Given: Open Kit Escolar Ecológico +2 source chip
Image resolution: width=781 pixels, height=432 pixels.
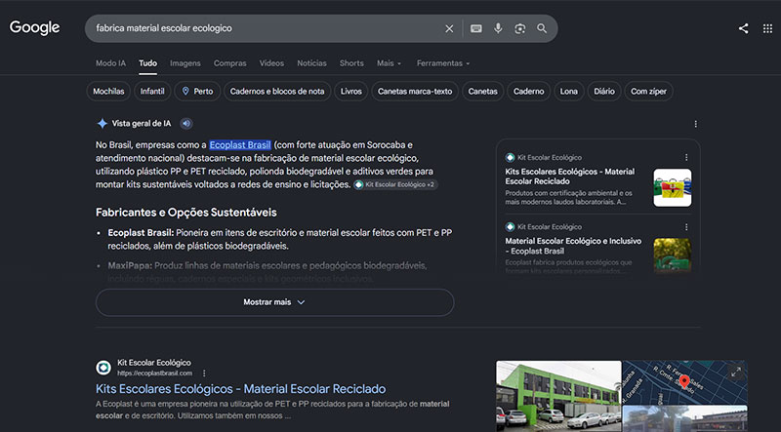Looking at the screenshot, I should tap(395, 184).
